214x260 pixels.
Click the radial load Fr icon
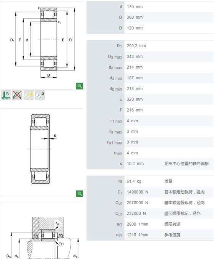pos(6,95)
